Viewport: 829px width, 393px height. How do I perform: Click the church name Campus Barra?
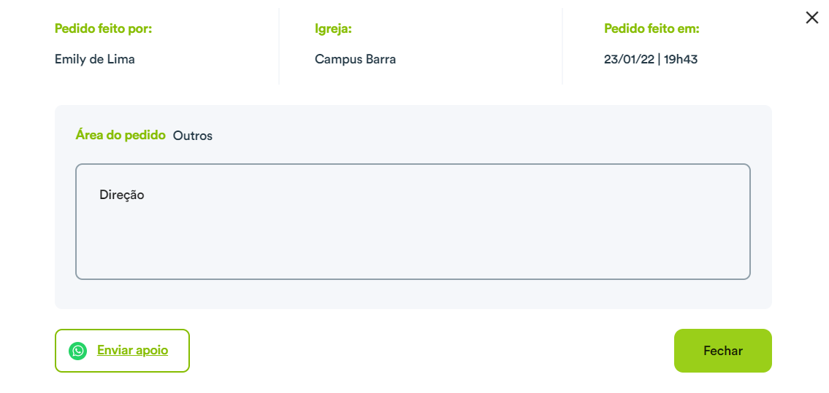pyautogui.click(x=355, y=59)
